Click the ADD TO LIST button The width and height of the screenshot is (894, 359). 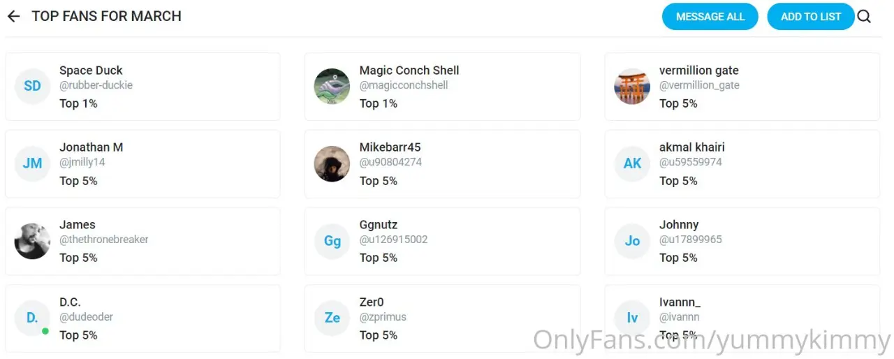(811, 17)
